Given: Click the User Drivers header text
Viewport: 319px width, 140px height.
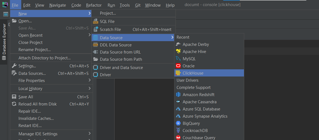Looking at the screenshot, I should coord(187,80).
